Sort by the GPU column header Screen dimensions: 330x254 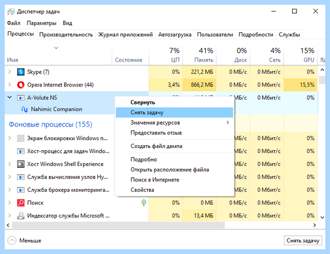pos(300,55)
